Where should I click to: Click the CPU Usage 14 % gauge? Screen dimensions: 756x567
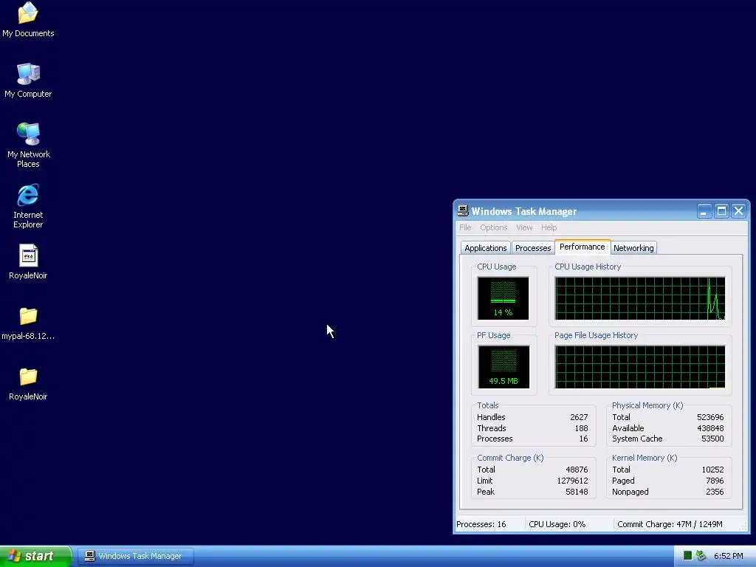(x=503, y=298)
